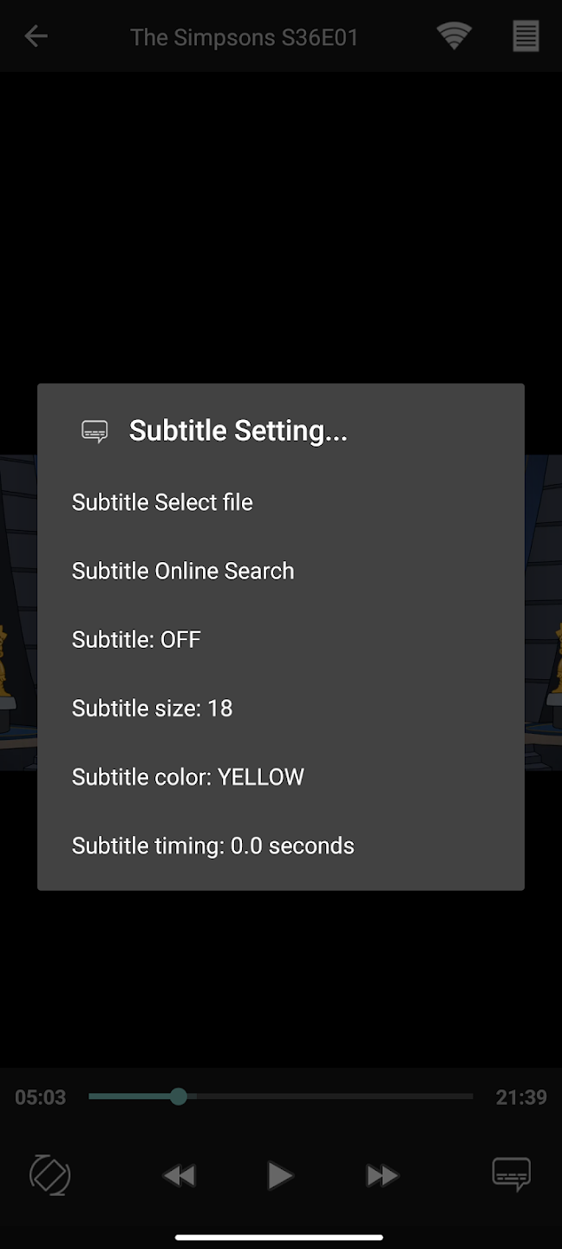This screenshot has height=1249, width=562.
Task: Choose Subtitle Select file
Action: pyautogui.click(x=281, y=502)
